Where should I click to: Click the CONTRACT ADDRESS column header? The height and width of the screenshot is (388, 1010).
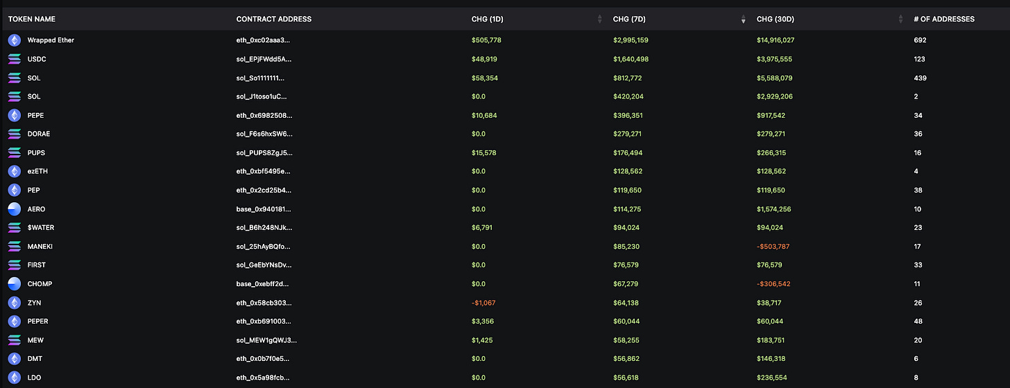click(x=274, y=19)
